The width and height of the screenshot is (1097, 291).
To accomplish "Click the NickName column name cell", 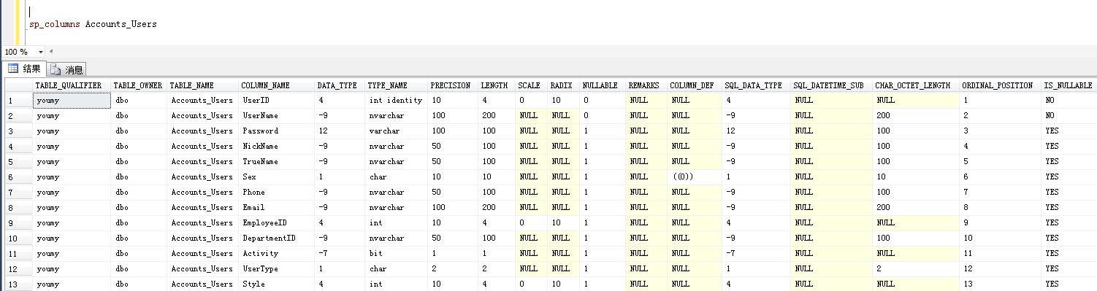I will coord(276,147).
